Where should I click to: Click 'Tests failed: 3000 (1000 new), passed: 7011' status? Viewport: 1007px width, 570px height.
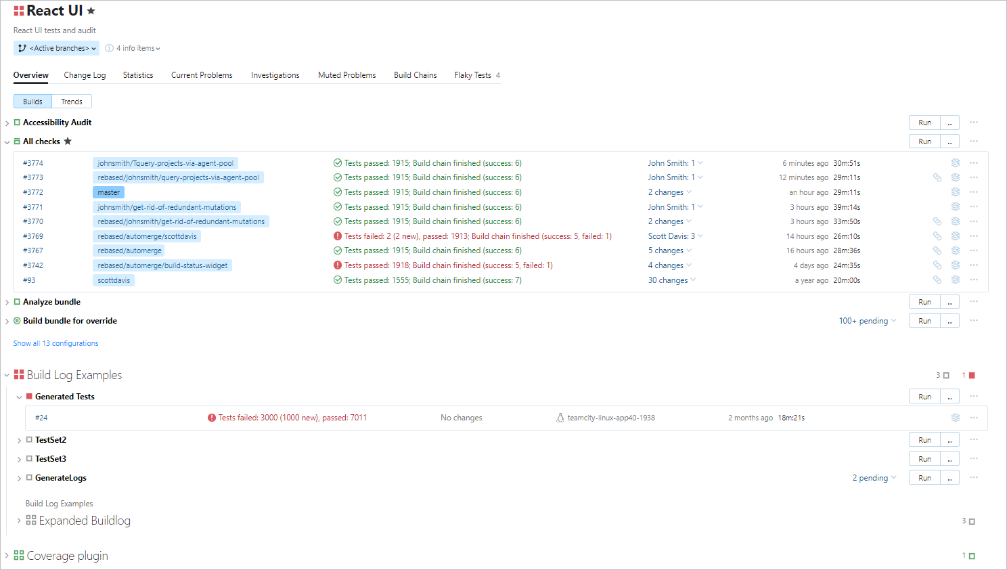click(x=292, y=418)
